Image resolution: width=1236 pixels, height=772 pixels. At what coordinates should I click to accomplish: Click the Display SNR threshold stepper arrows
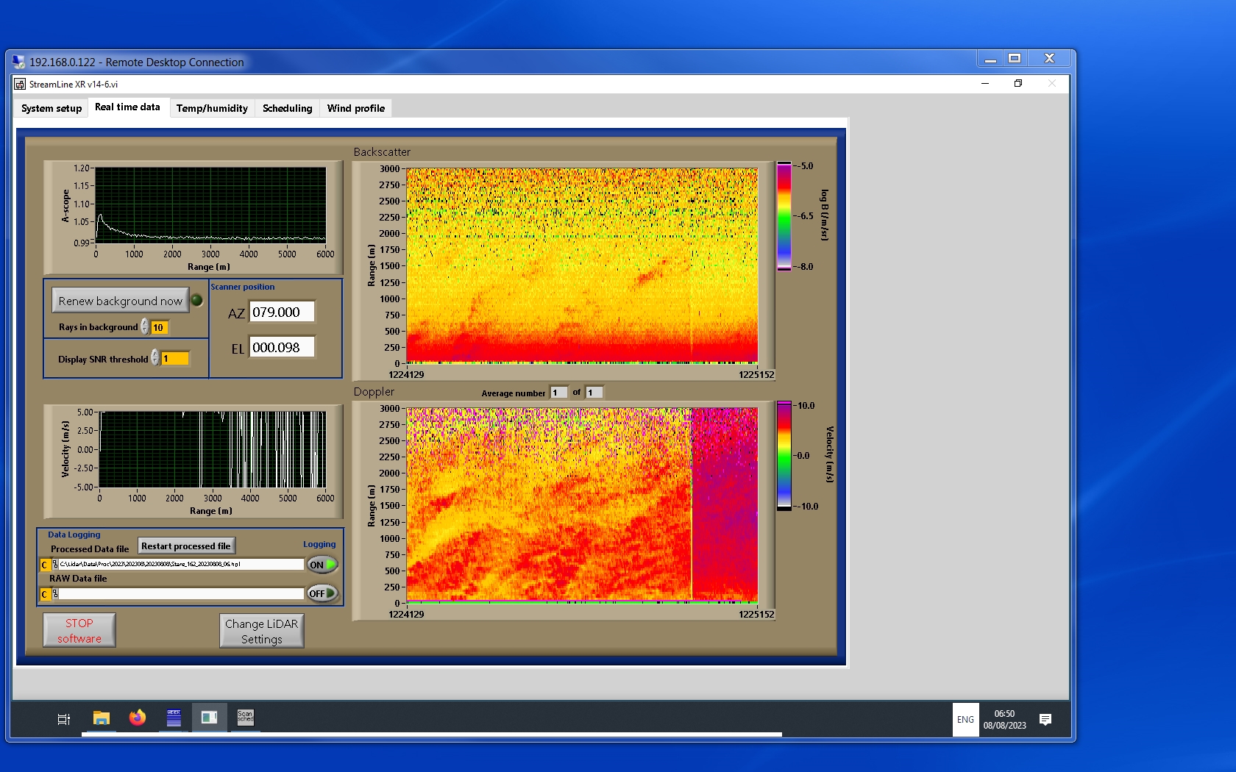[155, 358]
